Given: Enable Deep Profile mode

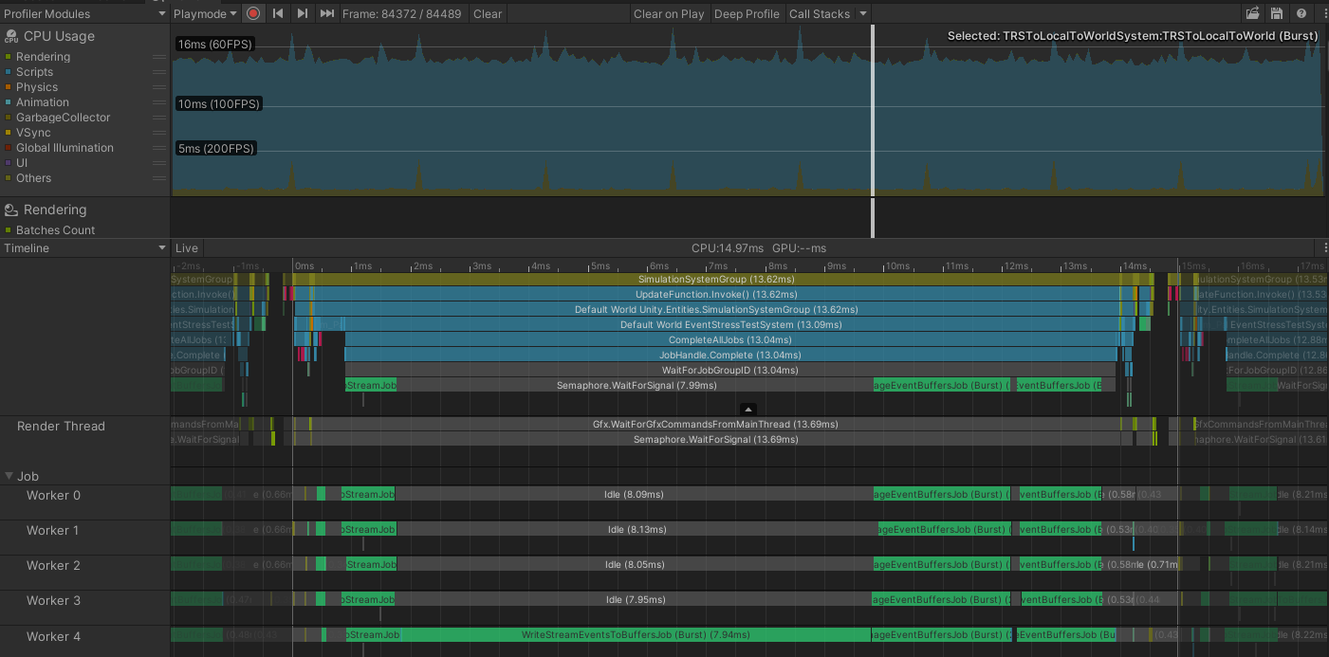Looking at the screenshot, I should (747, 13).
